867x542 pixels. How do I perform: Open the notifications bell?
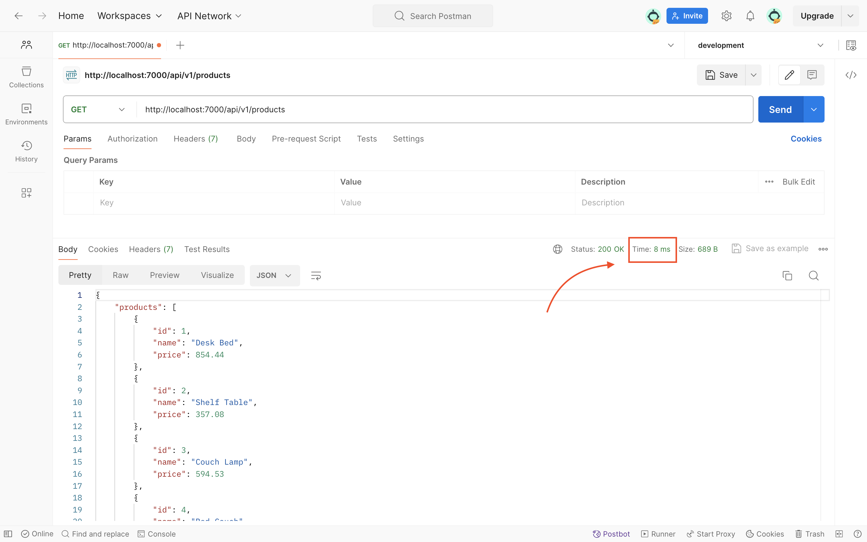click(x=750, y=16)
